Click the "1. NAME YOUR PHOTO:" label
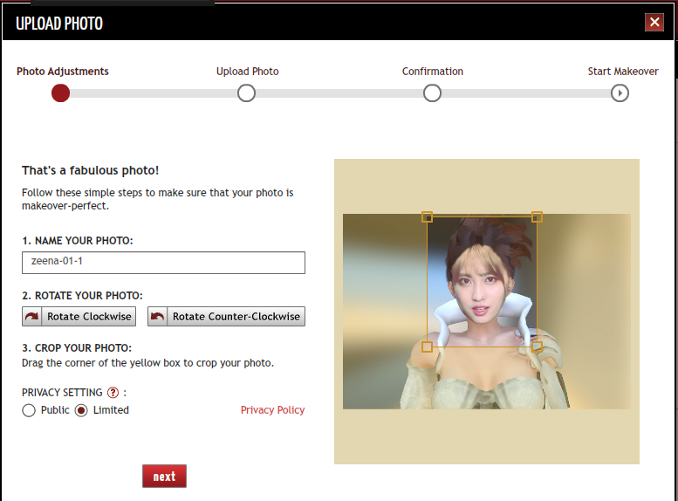 (78, 241)
